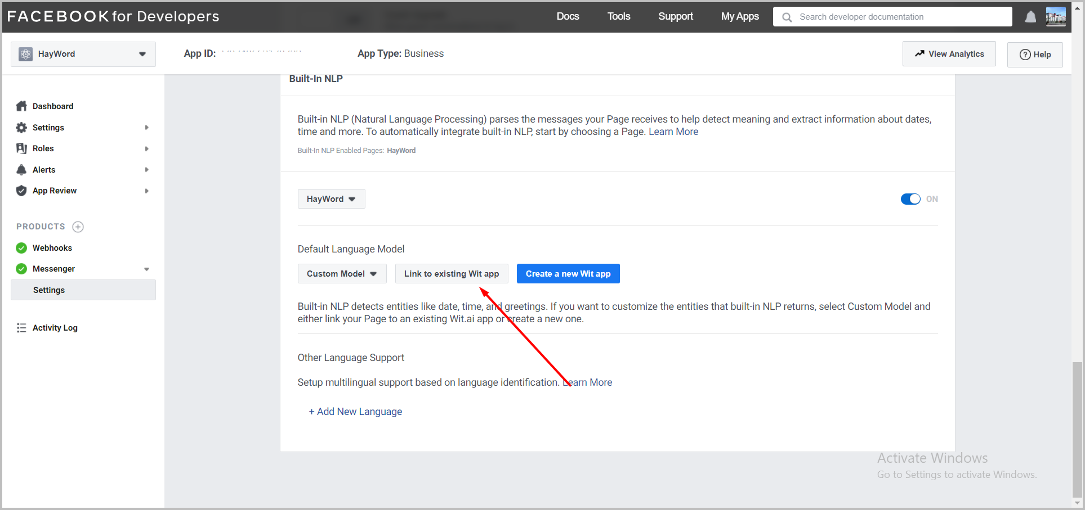Click the Messenger green check icon

(21, 269)
